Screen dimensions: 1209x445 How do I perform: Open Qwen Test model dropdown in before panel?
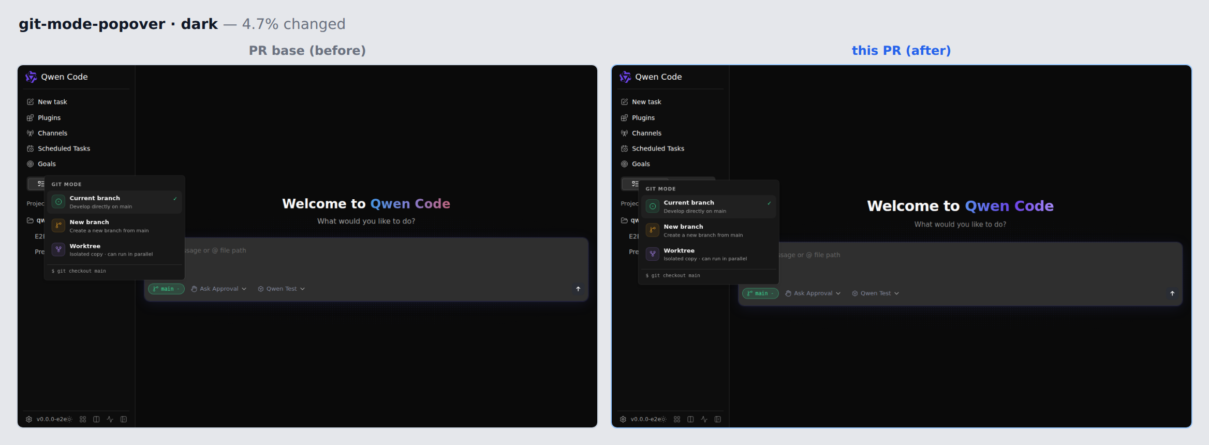pyautogui.click(x=282, y=289)
